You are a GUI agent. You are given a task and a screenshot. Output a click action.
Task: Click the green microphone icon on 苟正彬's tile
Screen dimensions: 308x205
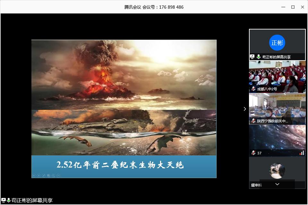click(258, 57)
